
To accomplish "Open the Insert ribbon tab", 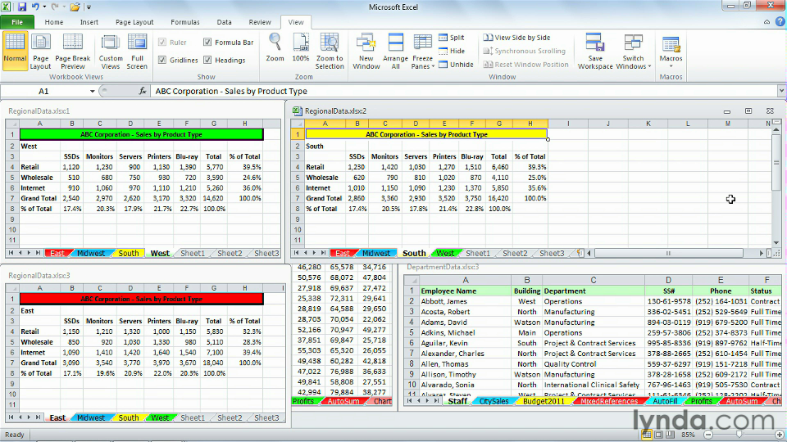I will 89,22.
